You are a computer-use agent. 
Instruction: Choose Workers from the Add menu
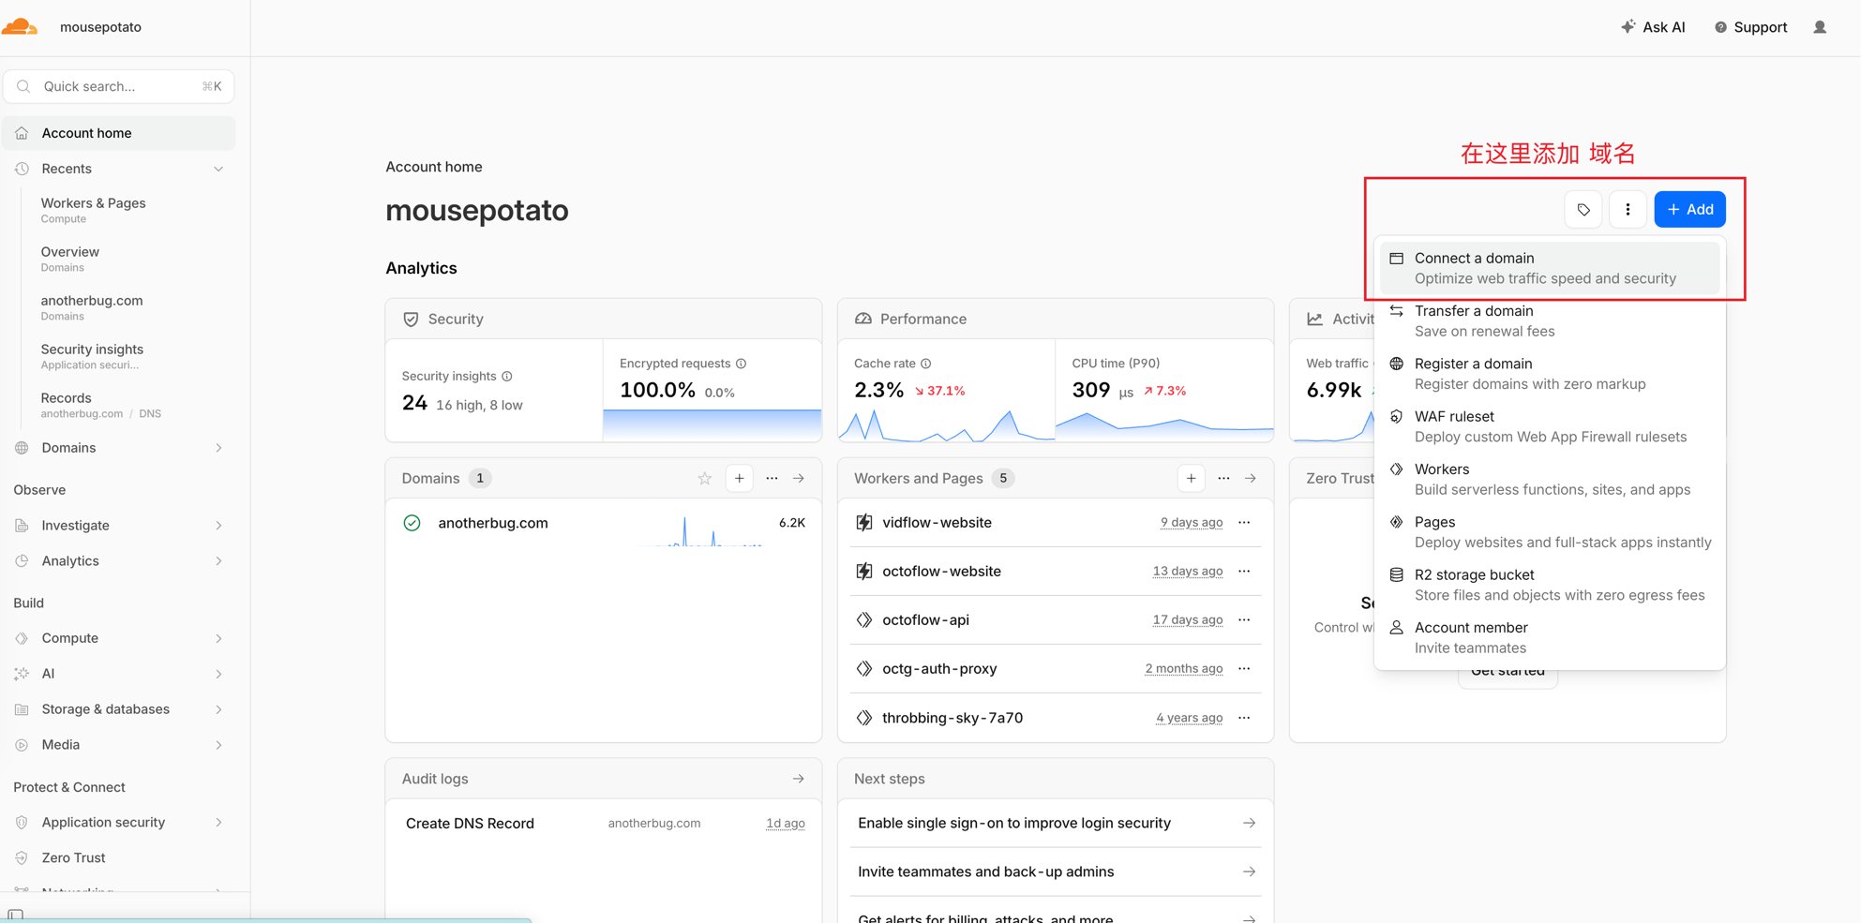coord(1549,479)
